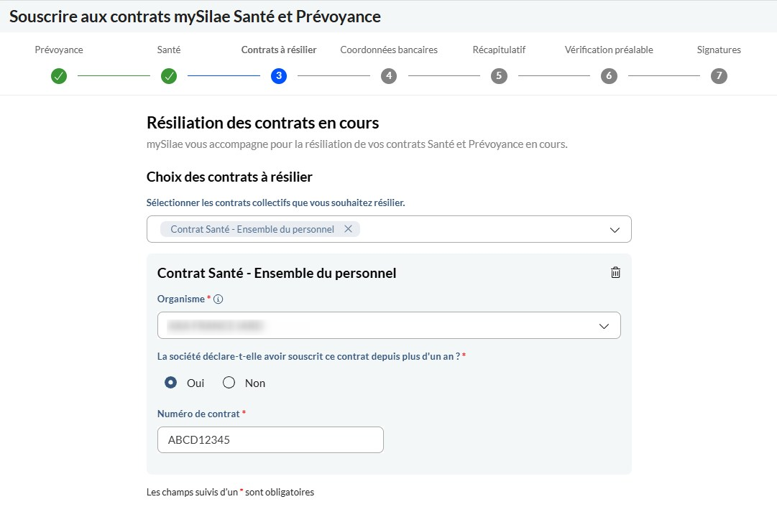Click the green checkmark for Santé step

169,76
